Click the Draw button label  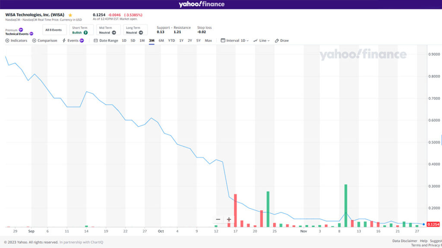click(x=284, y=41)
